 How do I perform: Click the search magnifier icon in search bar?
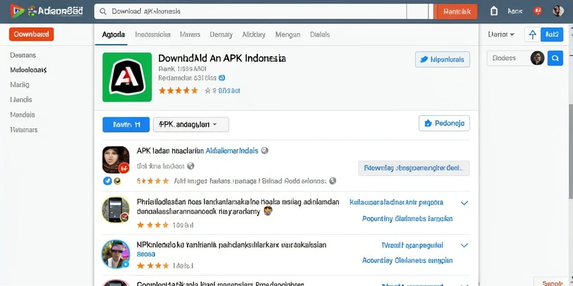point(104,11)
